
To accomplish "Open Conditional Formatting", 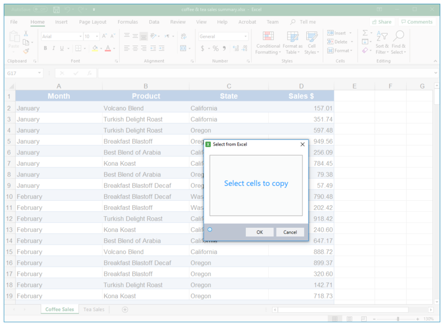I will pos(268,43).
